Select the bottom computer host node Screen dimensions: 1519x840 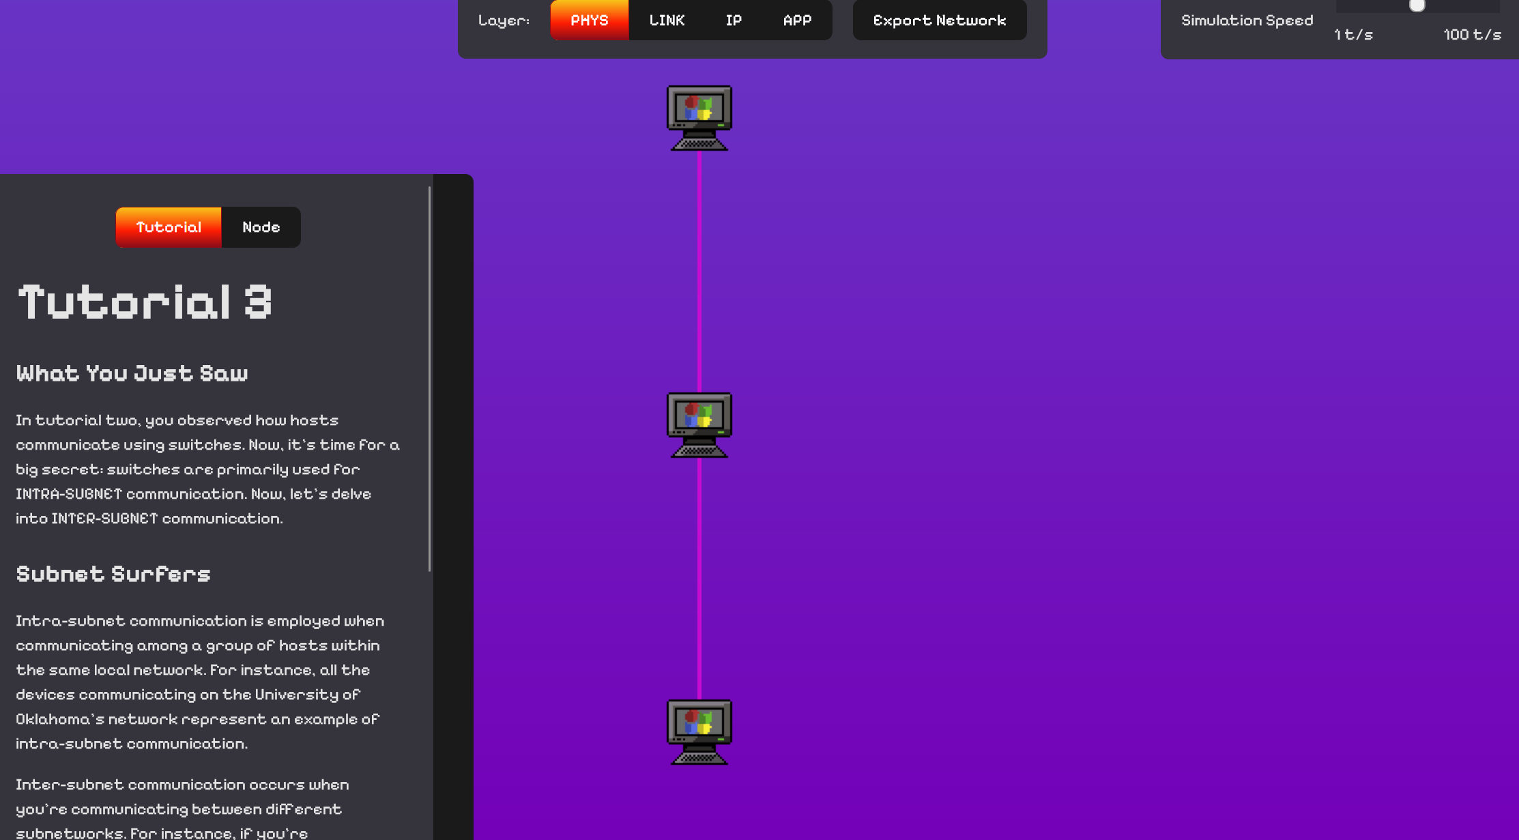pos(699,732)
